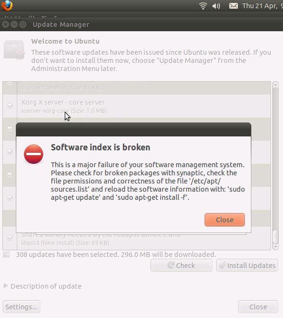Open the Wi-Fi network indicator
This screenshot has width=283, height=318.
[203, 6]
